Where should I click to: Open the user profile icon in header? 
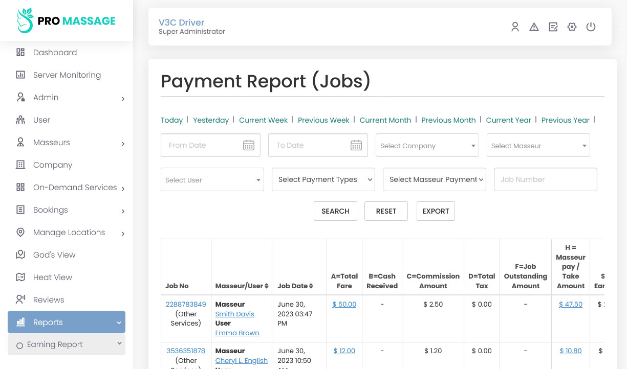coord(515,27)
